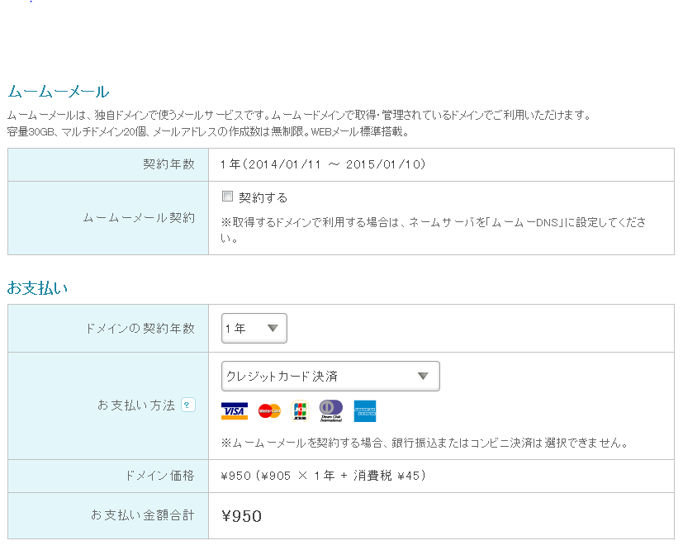The image size is (683, 550).
Task: Click the ムームーメール section heading
Action: point(59,92)
